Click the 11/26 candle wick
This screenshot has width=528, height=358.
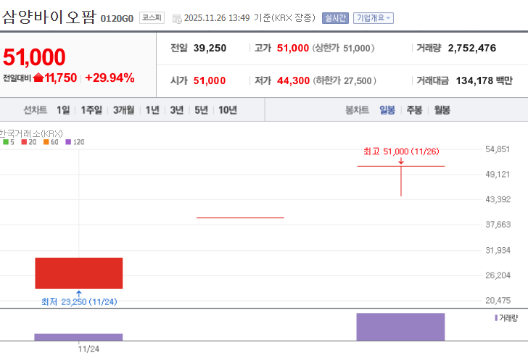[400, 181]
